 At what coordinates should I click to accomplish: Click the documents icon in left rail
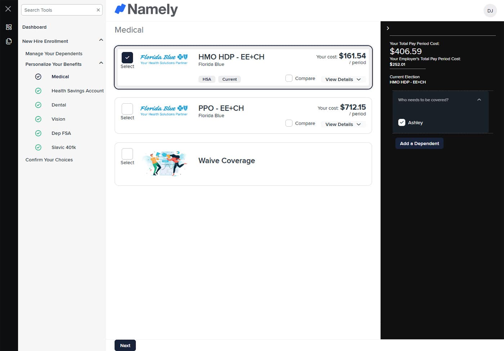[x=9, y=41]
